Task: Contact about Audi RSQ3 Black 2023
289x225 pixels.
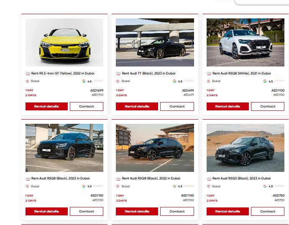Action: pyautogui.click(x=268, y=211)
